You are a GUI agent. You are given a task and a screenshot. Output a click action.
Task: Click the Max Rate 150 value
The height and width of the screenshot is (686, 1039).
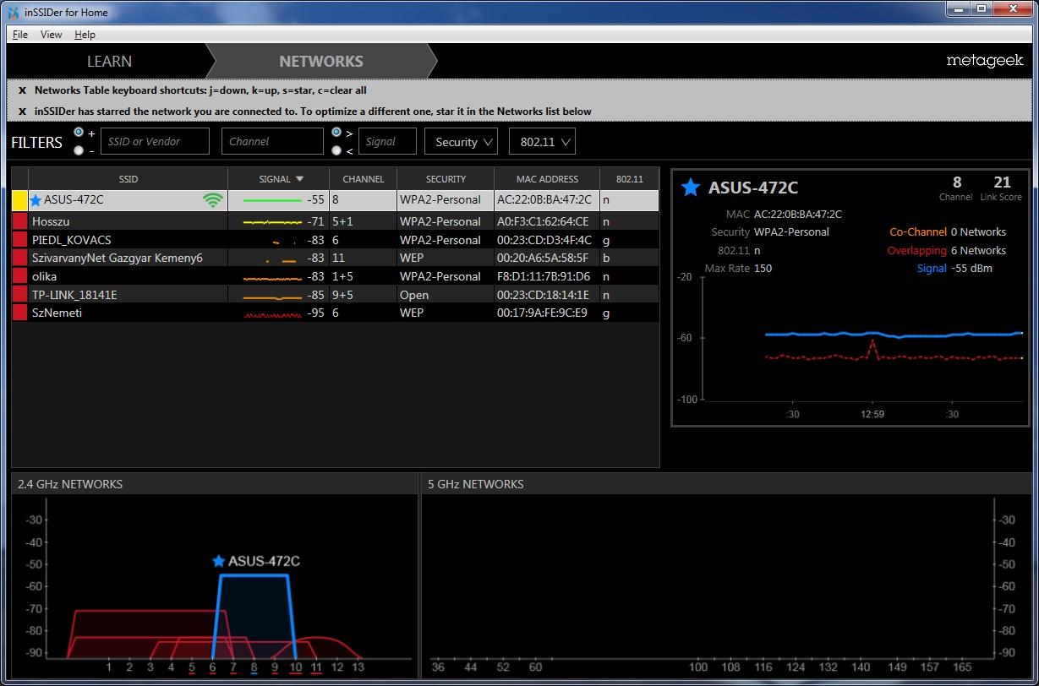(x=763, y=268)
